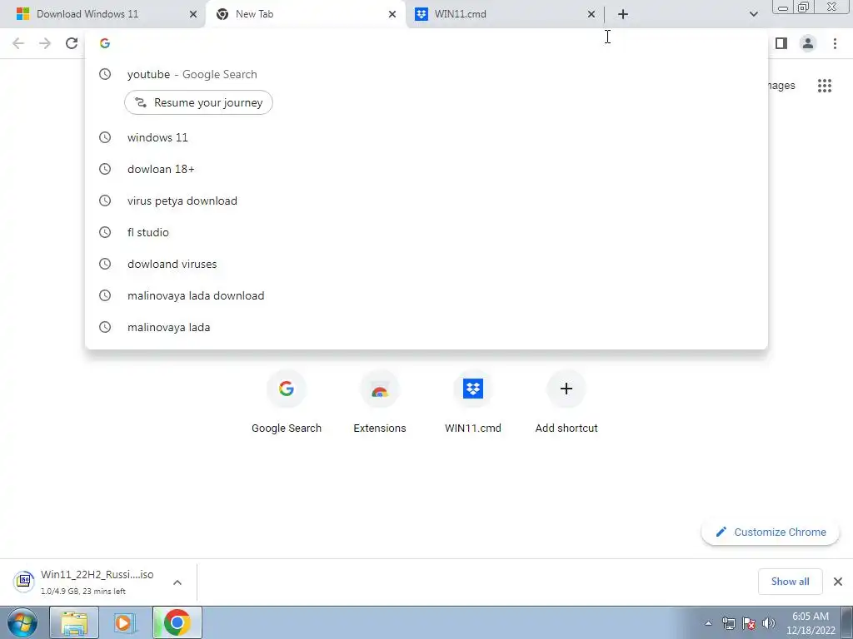Pick the 'dowloand viruses' suggestion
Image resolution: width=853 pixels, height=639 pixels.
tap(426, 264)
